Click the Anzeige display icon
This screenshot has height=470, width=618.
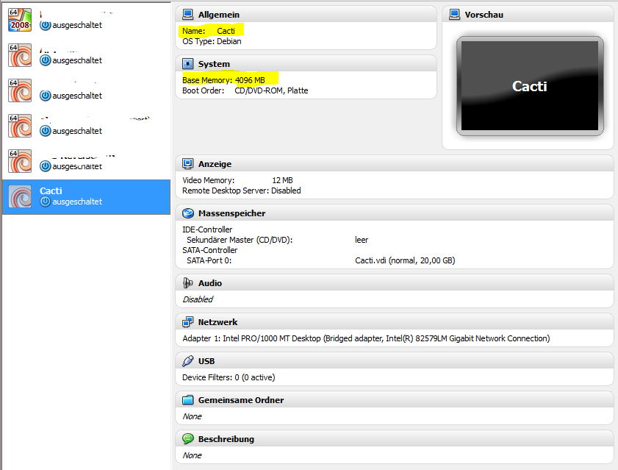(x=187, y=164)
